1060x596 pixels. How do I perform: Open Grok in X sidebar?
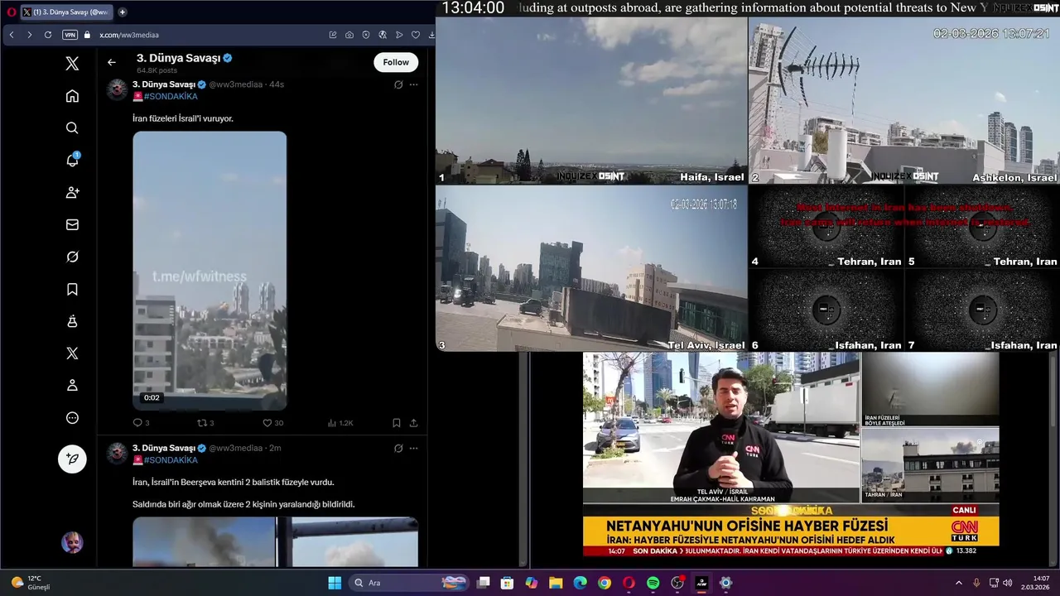(x=72, y=257)
